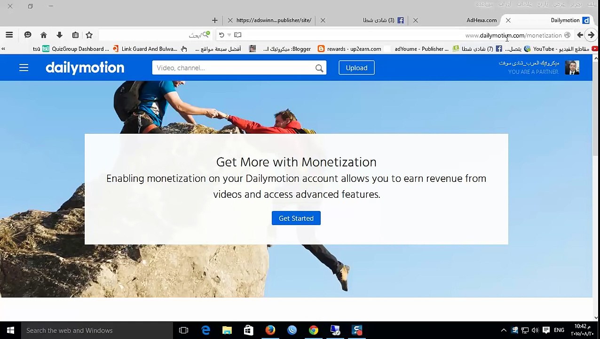600x339 pixels.
Task: Open Google Chrome from taskbar
Action: point(314,331)
